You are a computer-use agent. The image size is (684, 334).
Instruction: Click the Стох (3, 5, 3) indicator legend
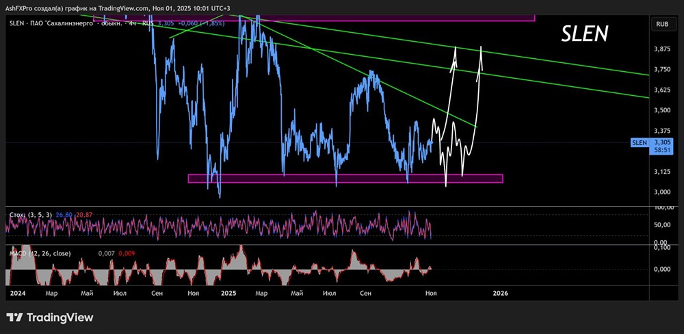click(31, 215)
